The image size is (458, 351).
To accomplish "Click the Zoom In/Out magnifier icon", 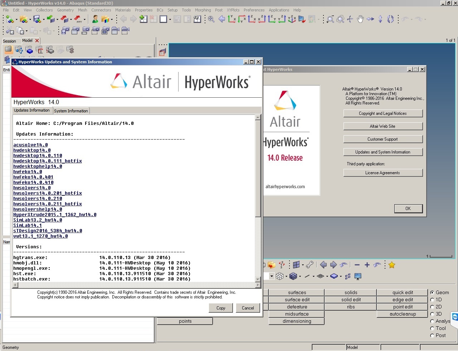I will coord(330,19).
